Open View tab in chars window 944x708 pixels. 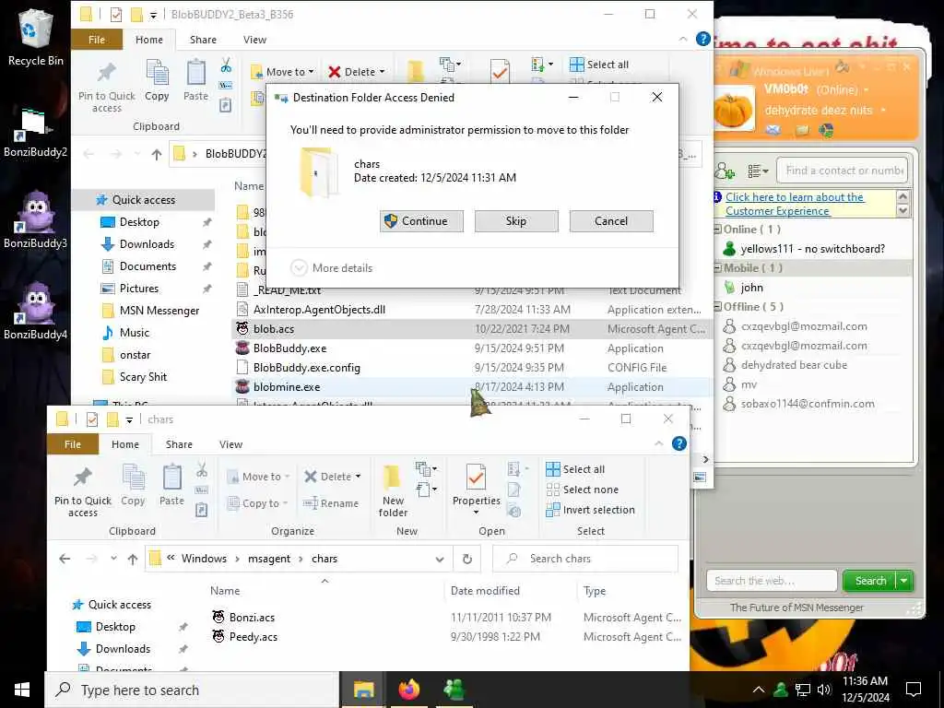[230, 444]
